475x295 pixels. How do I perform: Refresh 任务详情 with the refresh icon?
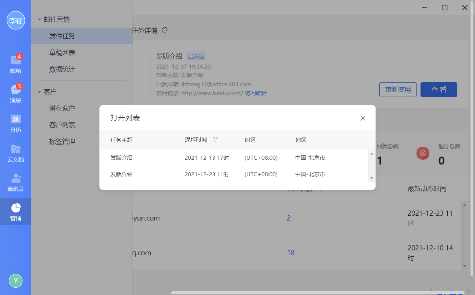point(165,30)
